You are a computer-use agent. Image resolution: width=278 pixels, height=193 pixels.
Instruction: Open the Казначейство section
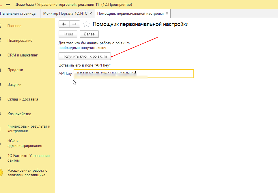pos(19,114)
